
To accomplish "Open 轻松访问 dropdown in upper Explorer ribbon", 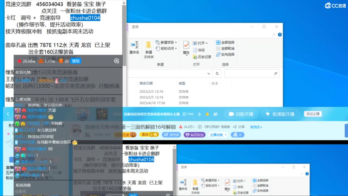I will click(x=166, y=48).
